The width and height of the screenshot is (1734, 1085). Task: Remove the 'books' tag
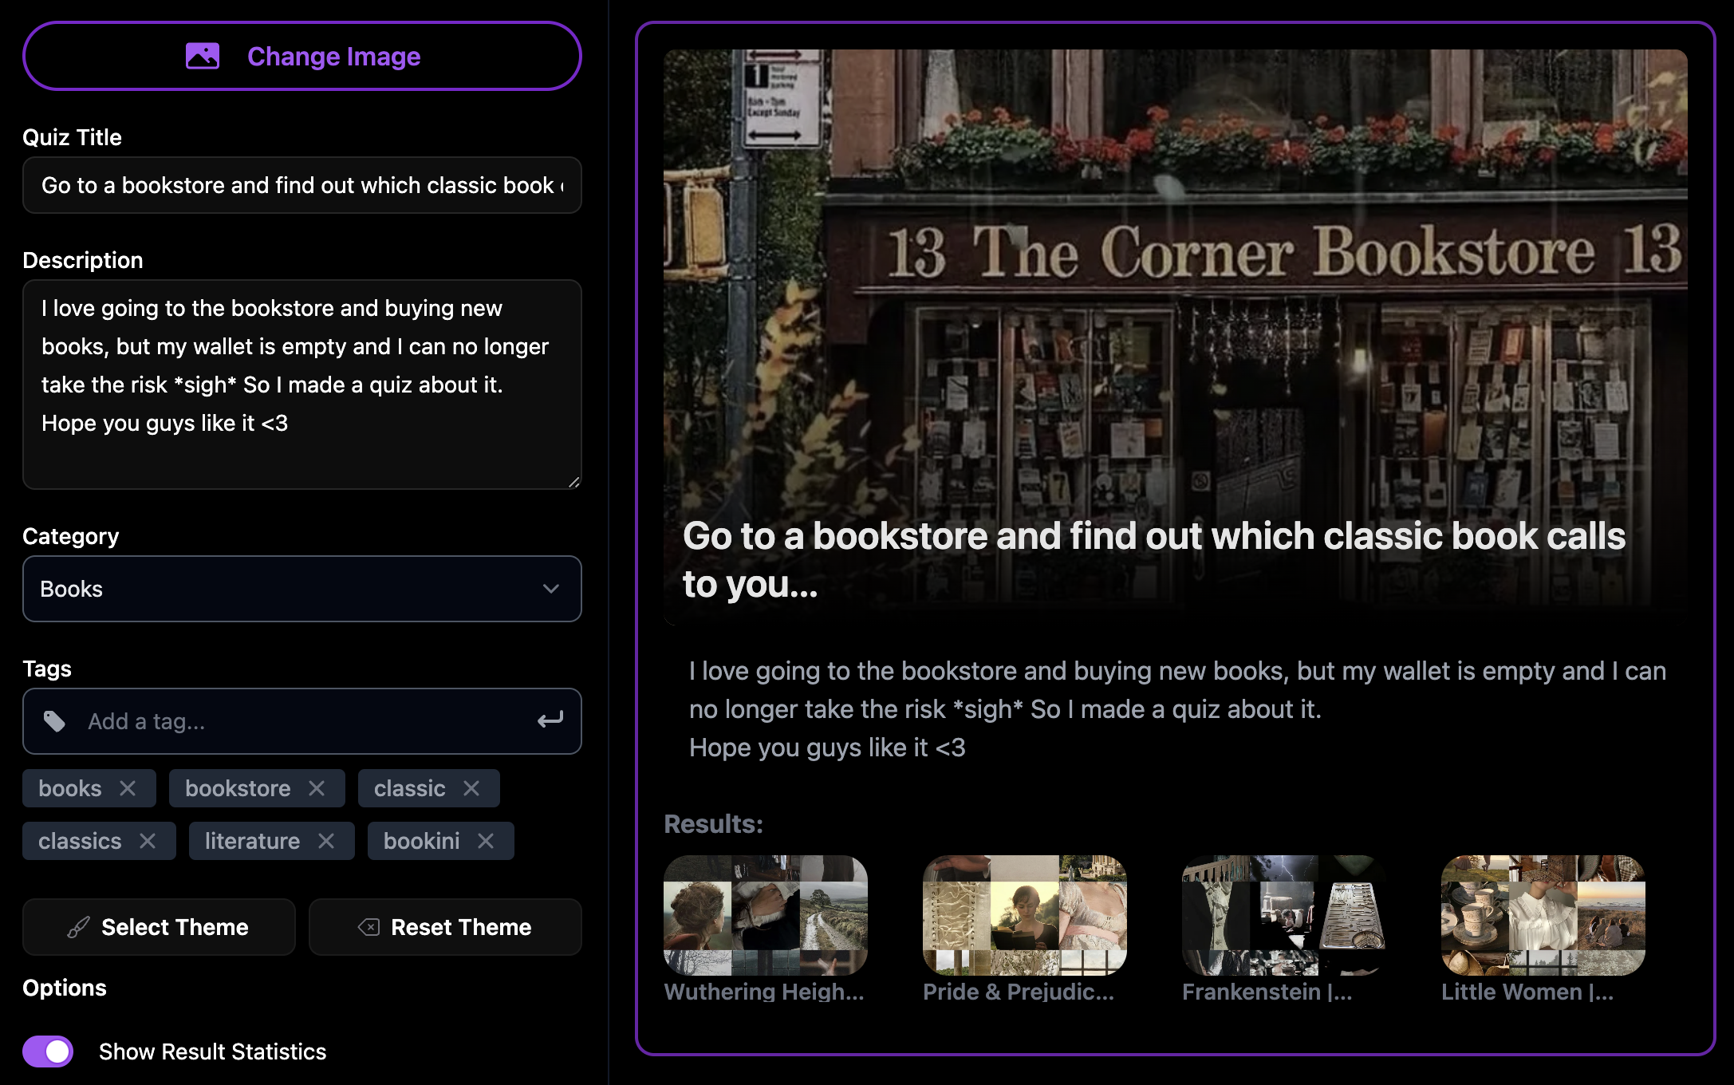pos(128,788)
